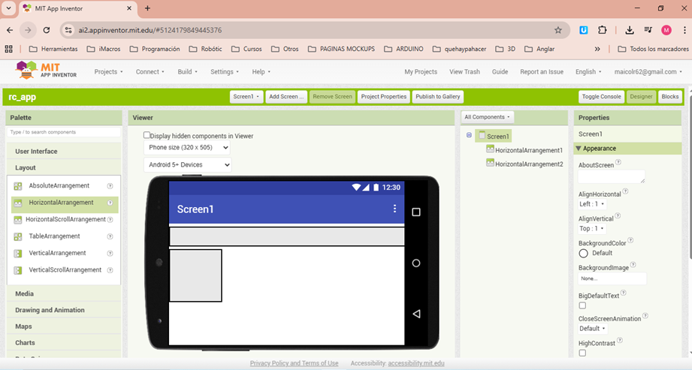Click the Palette component search field

click(64, 132)
